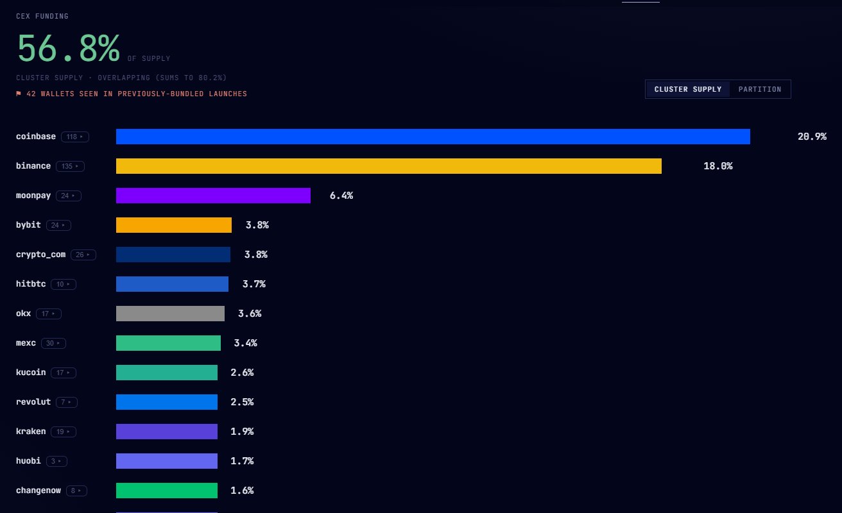This screenshot has width=842, height=513.
Task: Click the binance 18.0% value
Action: pos(718,166)
